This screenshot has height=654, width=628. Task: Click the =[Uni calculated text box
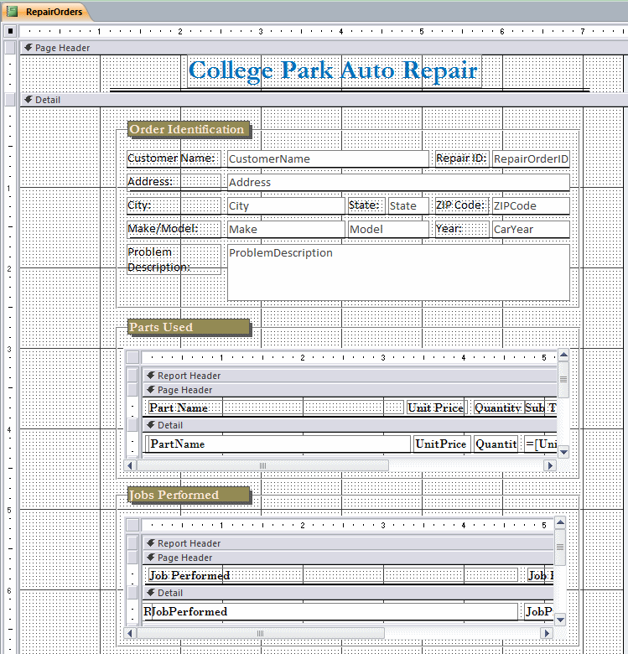click(x=541, y=444)
